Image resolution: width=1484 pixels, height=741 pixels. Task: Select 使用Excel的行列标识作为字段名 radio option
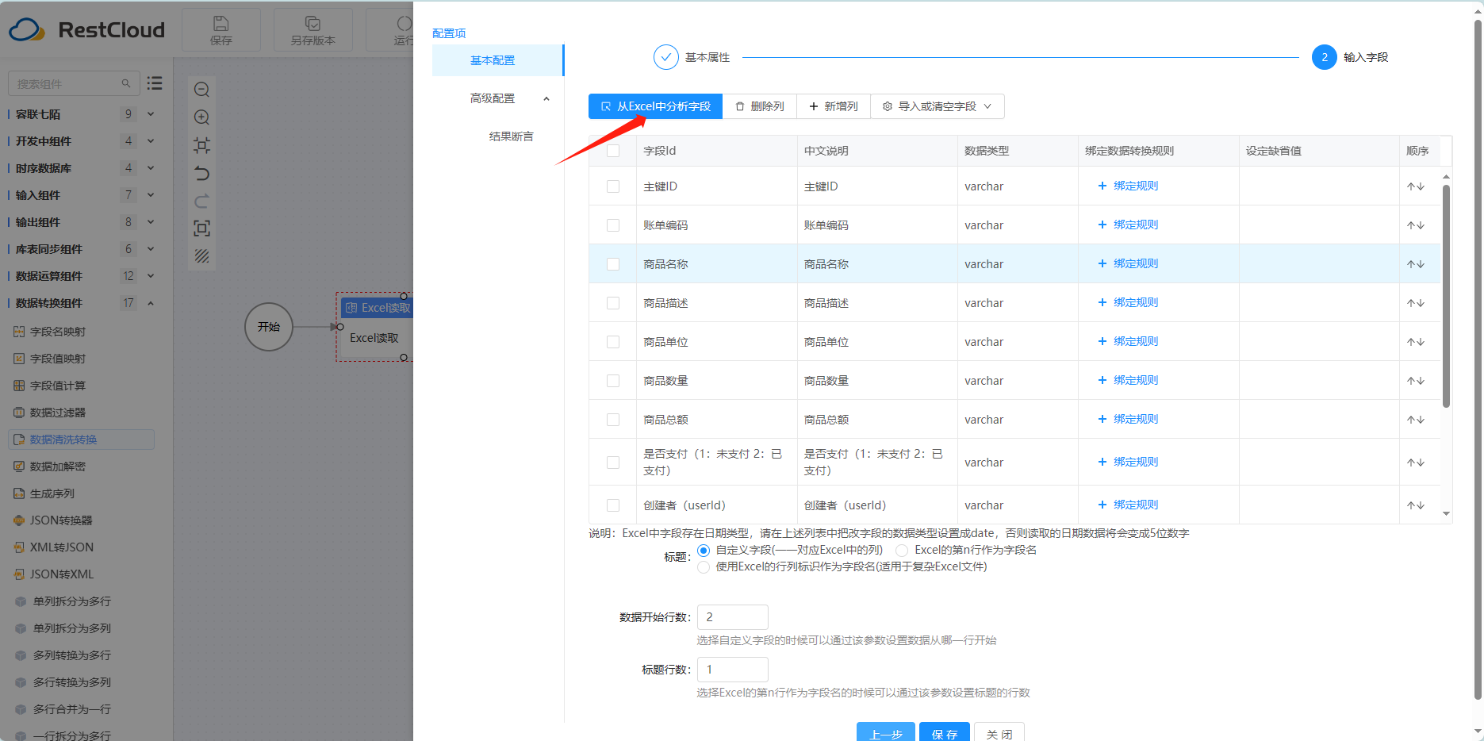point(704,567)
